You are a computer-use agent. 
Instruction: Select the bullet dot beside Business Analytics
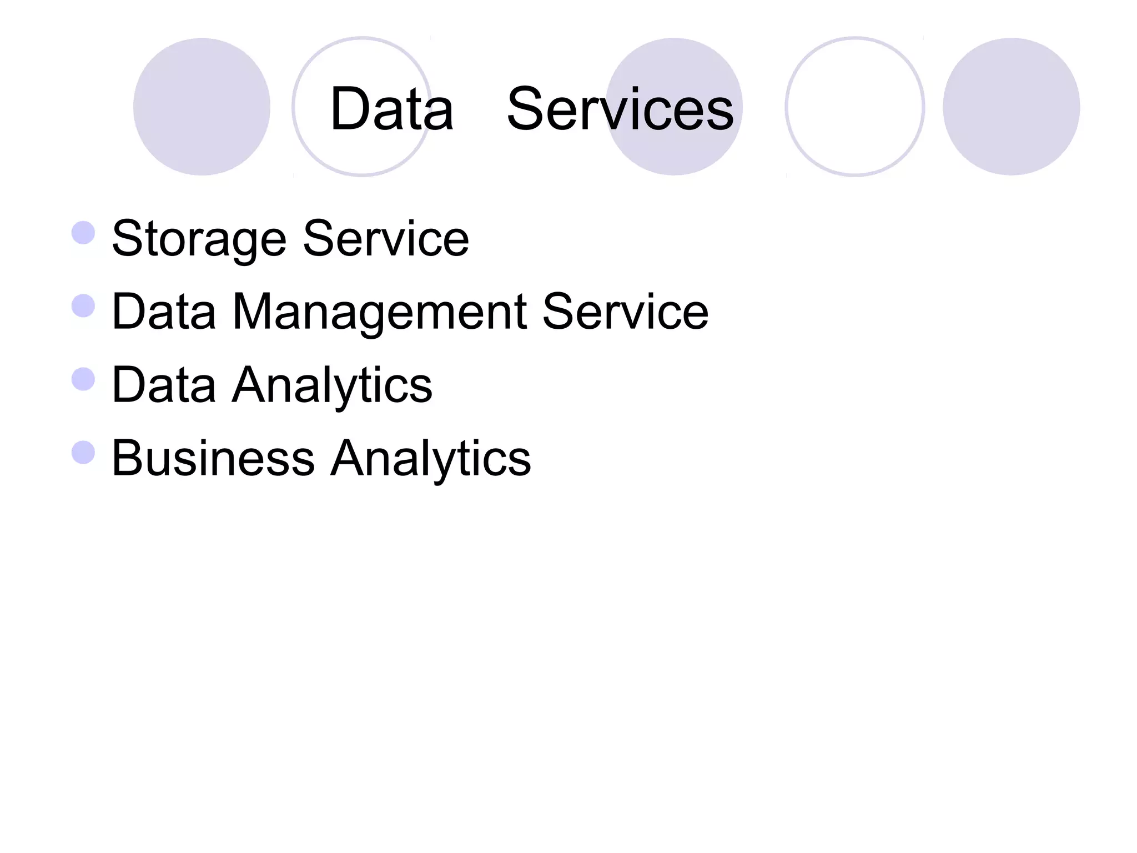[x=83, y=452]
